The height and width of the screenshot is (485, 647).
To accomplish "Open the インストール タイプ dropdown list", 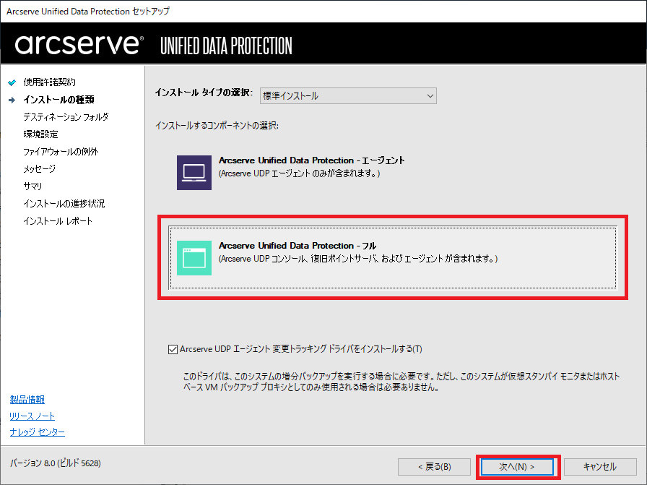I will point(348,96).
